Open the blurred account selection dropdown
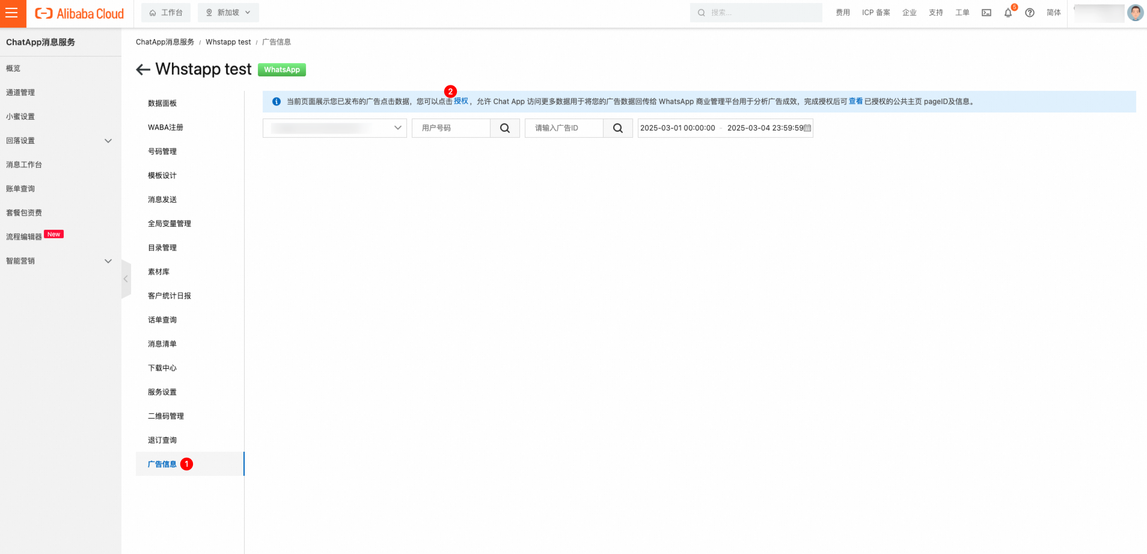This screenshot has width=1147, height=554. point(335,128)
